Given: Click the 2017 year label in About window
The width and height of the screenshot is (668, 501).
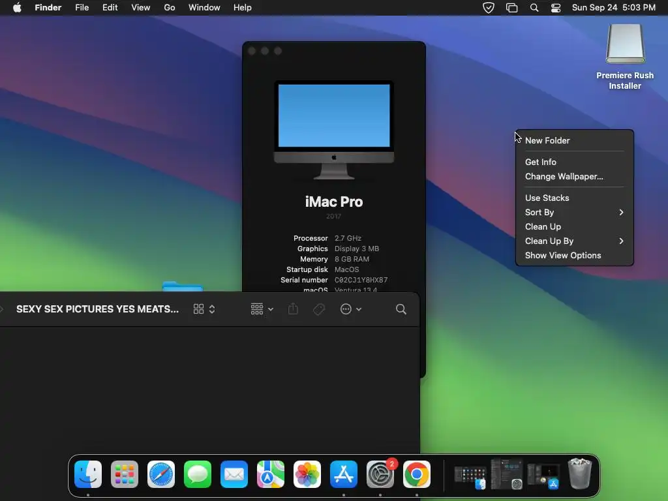Looking at the screenshot, I should (333, 217).
